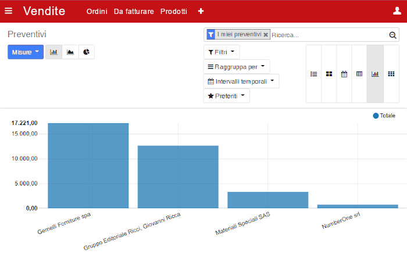Viewport: 407px width, 257px height.
Task: Click the Preventivi breadcrumb title
Action: [27, 34]
